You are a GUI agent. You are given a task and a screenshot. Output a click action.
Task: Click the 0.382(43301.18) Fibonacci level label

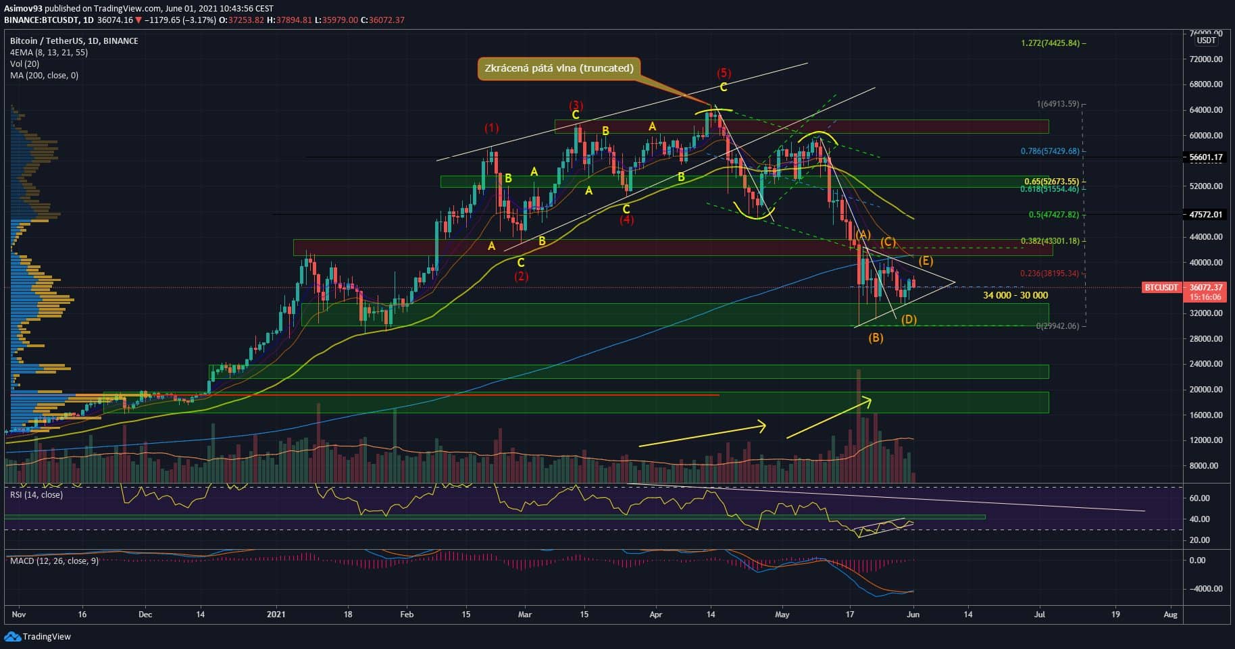click(x=1049, y=241)
